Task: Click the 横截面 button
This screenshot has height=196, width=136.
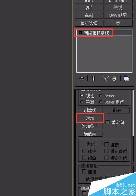Action: [90, 134]
